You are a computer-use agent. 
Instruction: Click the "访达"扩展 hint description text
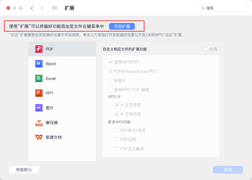click(x=95, y=35)
